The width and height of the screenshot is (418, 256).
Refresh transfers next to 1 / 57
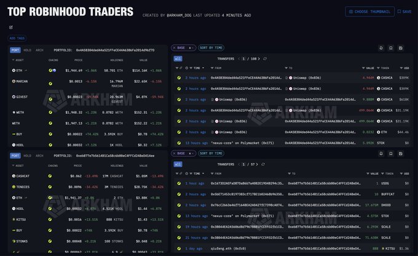263,164
